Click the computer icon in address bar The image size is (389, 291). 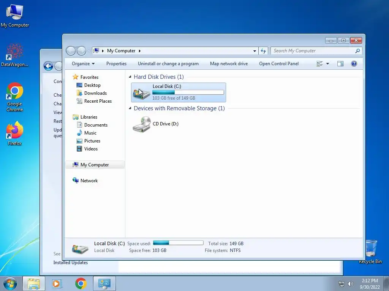(x=96, y=51)
